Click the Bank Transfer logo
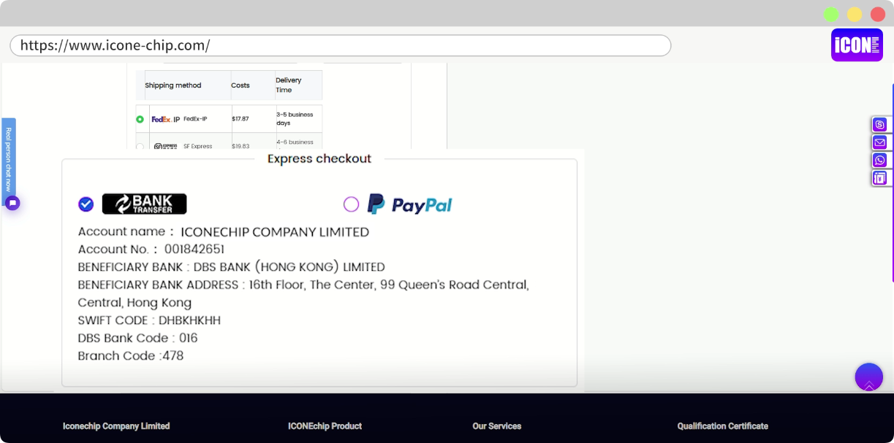The width and height of the screenshot is (894, 443). tap(144, 204)
